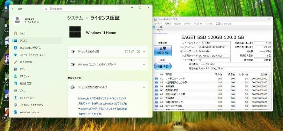Click the SATA/600 | SATA/600 transfer mode value

point(214,56)
